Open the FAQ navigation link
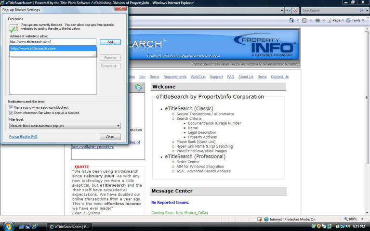370x231 pixels. (231, 77)
